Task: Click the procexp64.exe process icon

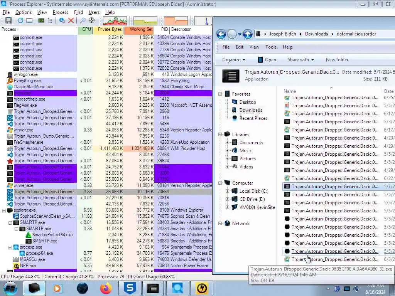Action: coord(22,253)
